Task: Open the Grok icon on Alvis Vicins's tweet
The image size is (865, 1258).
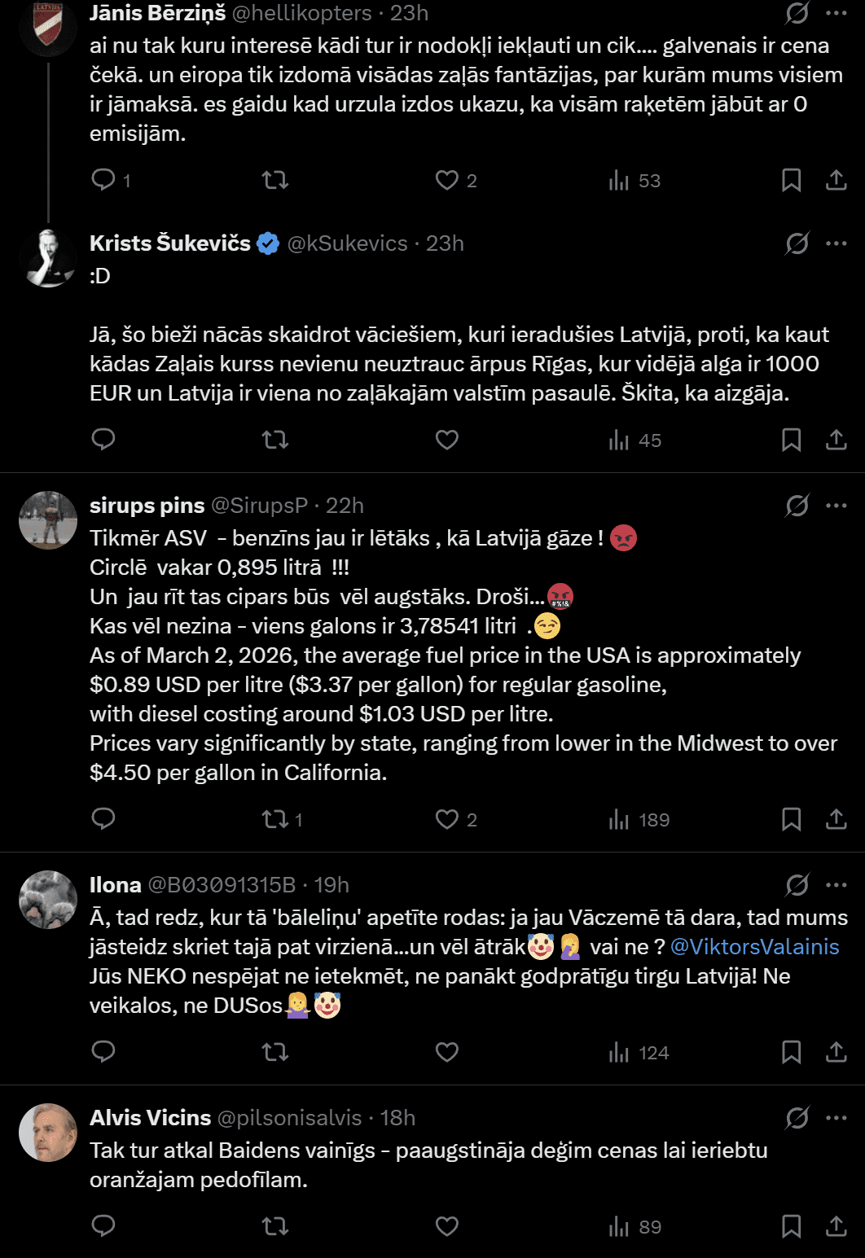Action: 797,1118
